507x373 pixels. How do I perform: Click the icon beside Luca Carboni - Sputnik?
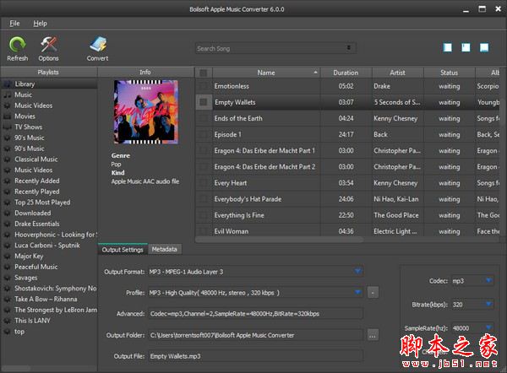coord(7,246)
